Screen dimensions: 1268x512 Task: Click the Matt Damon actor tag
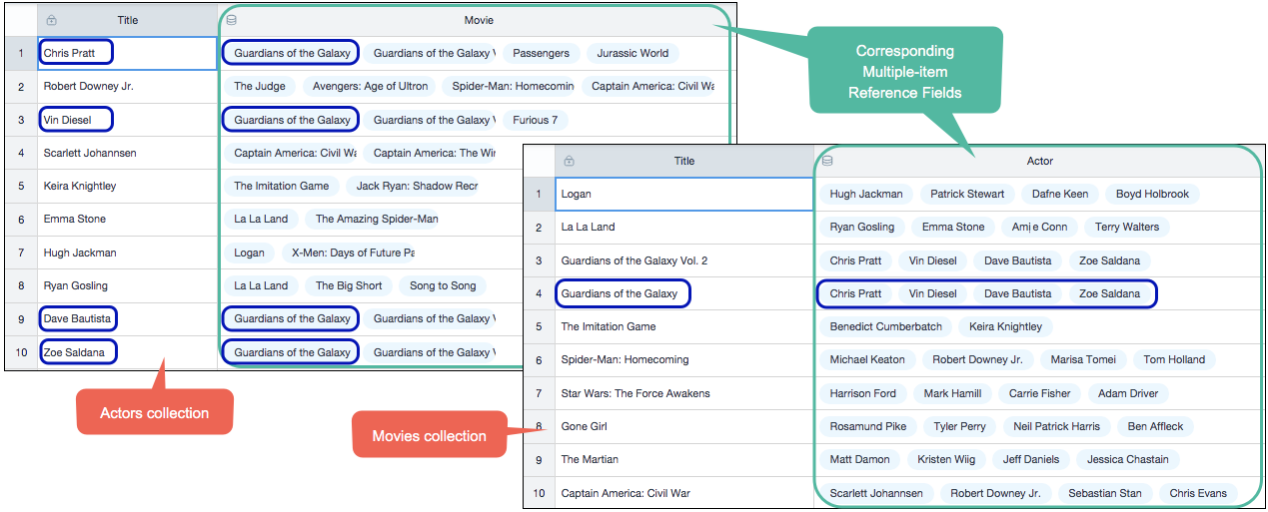point(860,459)
